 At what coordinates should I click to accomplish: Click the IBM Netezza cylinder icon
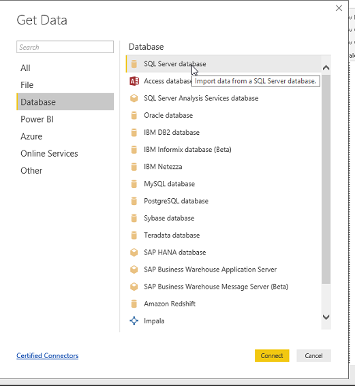(x=134, y=167)
